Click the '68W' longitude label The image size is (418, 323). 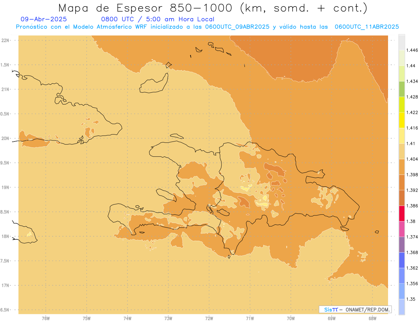[x=372, y=319]
